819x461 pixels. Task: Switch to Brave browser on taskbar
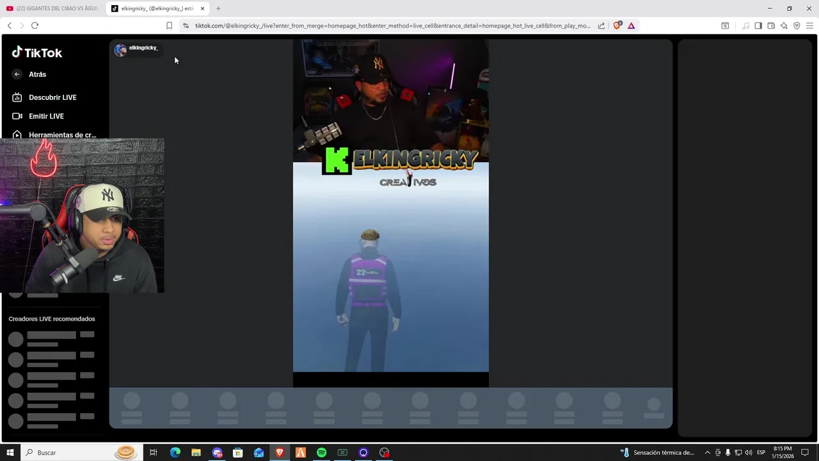click(x=280, y=453)
